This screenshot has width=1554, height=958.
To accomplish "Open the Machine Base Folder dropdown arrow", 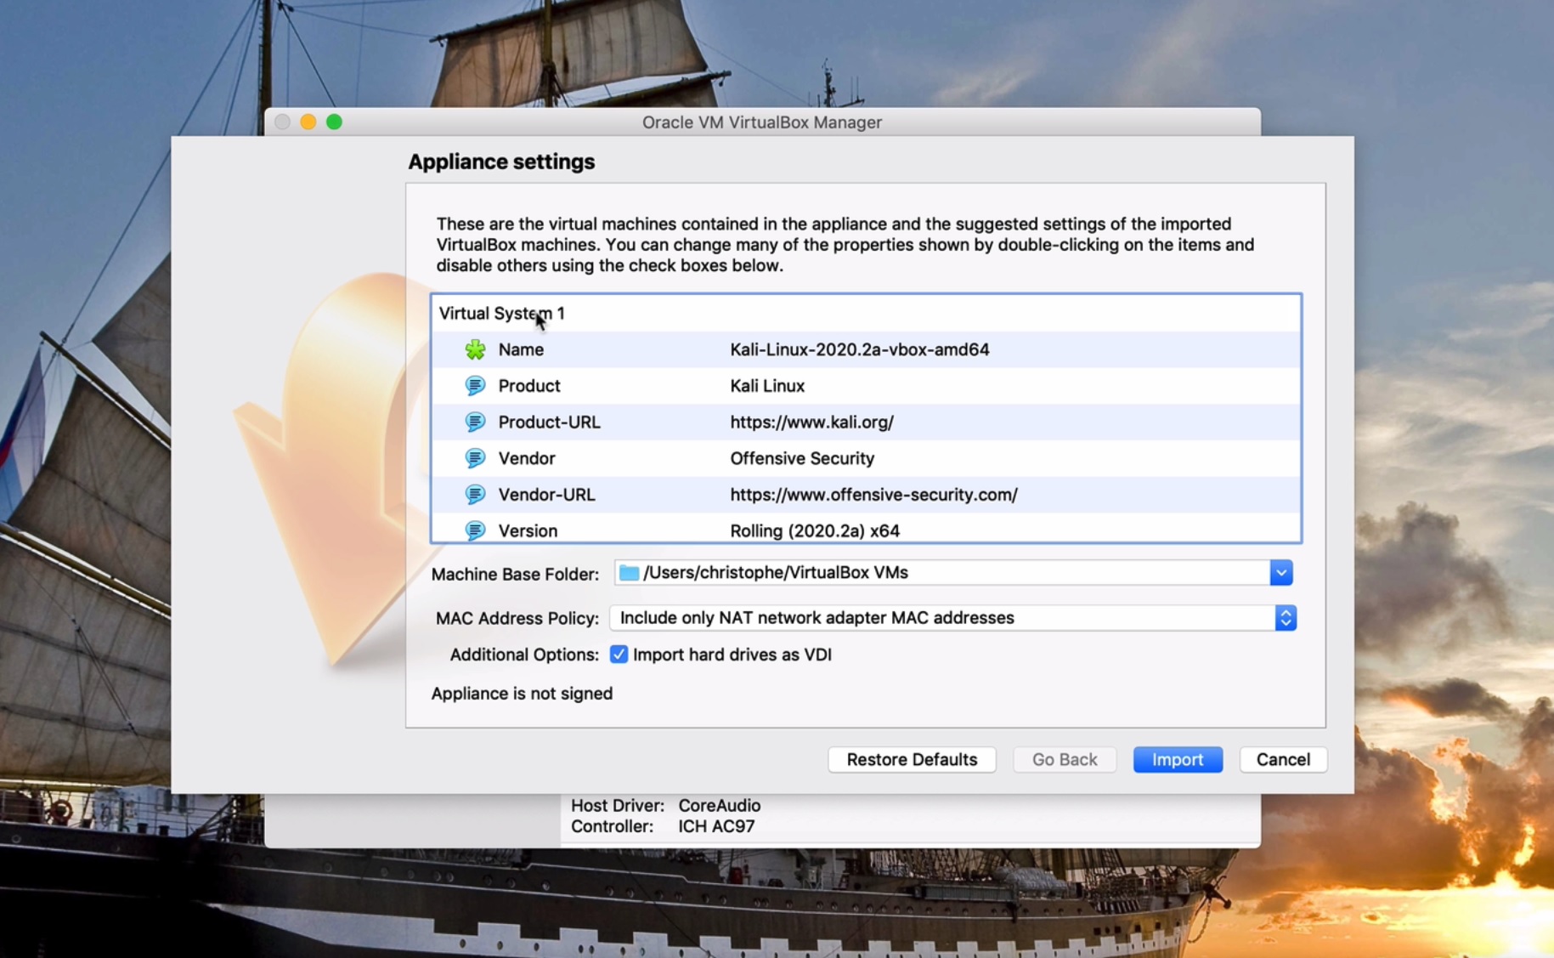I will (x=1281, y=573).
